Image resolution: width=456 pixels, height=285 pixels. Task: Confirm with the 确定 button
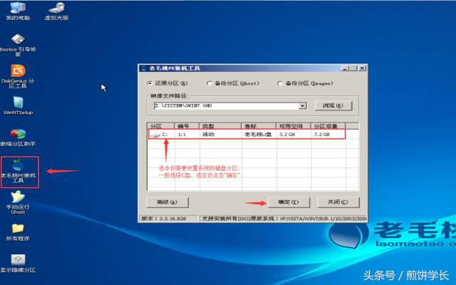289,202
